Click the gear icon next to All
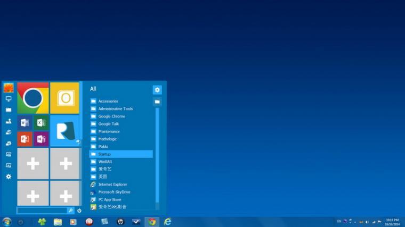405x227 pixels. (157, 90)
